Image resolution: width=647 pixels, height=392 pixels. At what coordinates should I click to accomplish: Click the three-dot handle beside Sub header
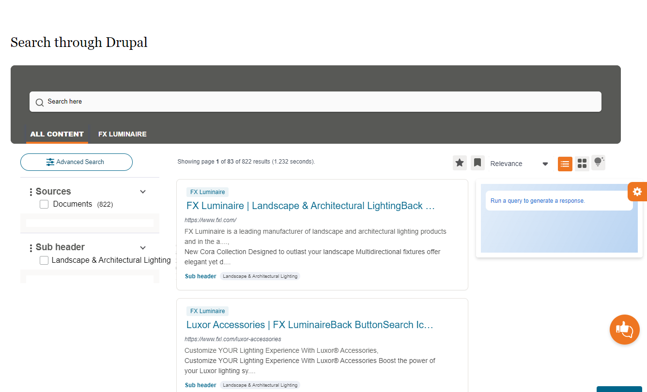pos(31,248)
